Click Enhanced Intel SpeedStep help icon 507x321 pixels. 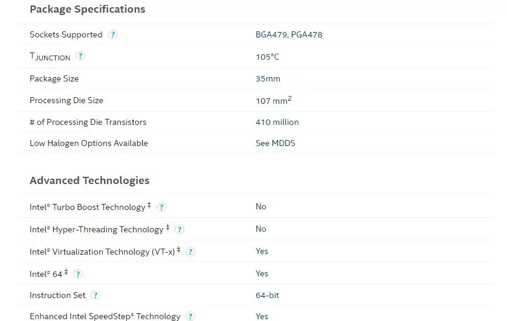190,316
